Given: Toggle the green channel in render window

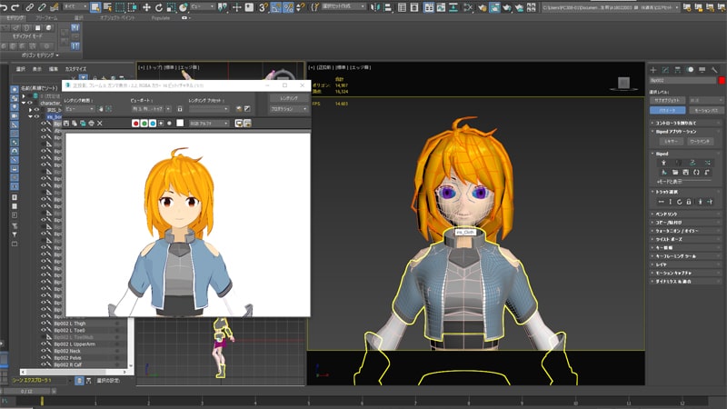Looking at the screenshot, I should pos(144,123).
